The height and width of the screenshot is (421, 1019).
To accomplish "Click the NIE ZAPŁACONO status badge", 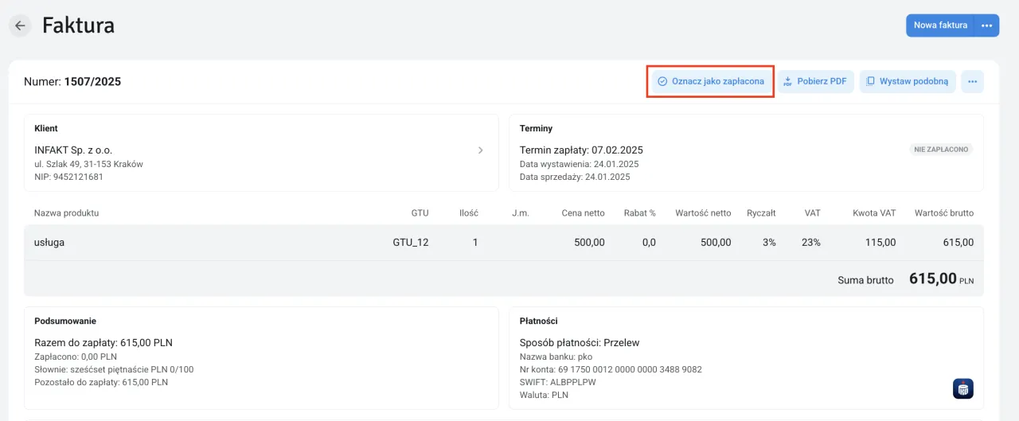I will (x=941, y=149).
